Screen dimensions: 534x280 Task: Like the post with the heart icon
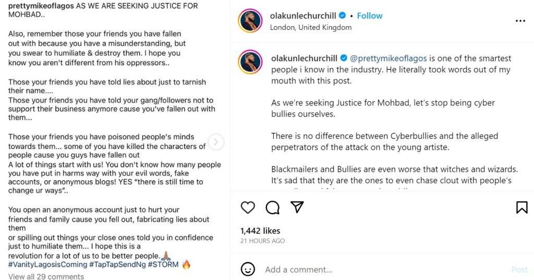point(248,207)
